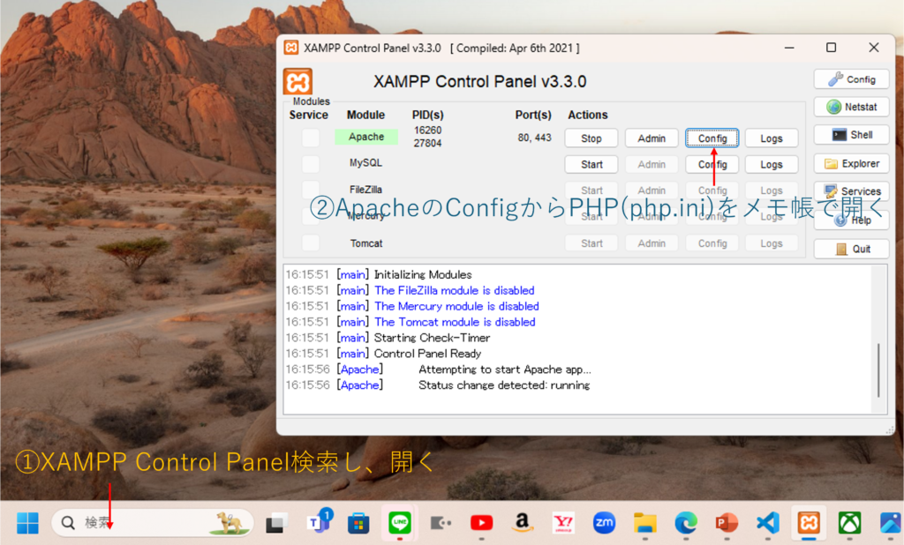Open Microsoft Edge in the taskbar
The height and width of the screenshot is (545, 904).
tap(686, 523)
